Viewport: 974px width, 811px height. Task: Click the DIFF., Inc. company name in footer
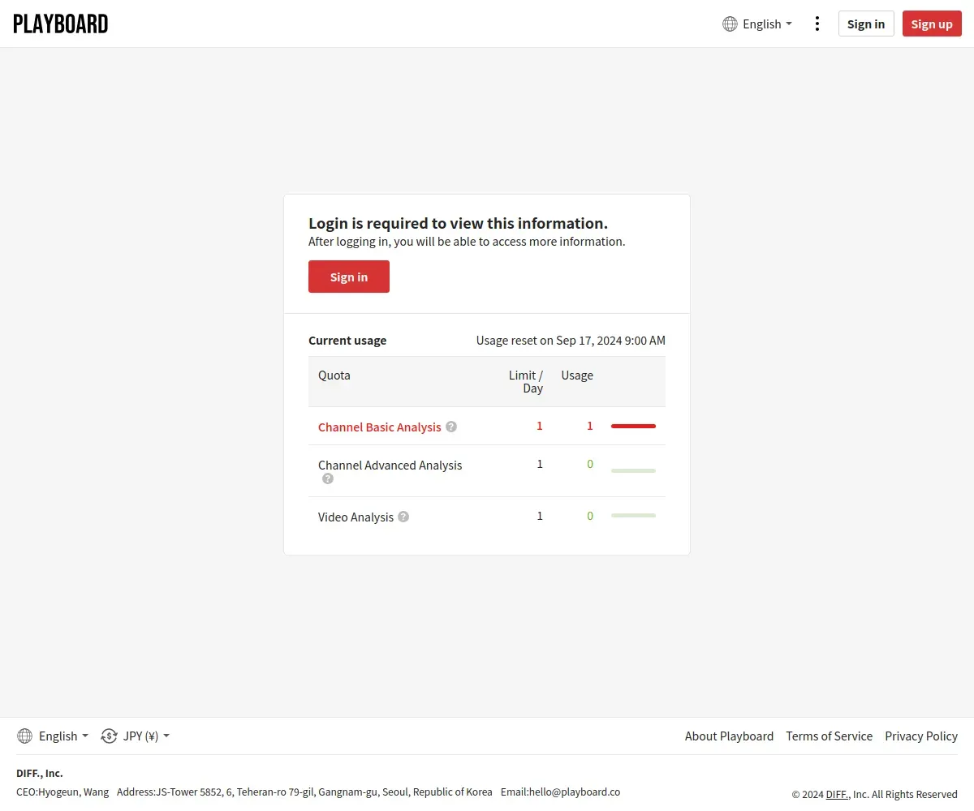40,774
